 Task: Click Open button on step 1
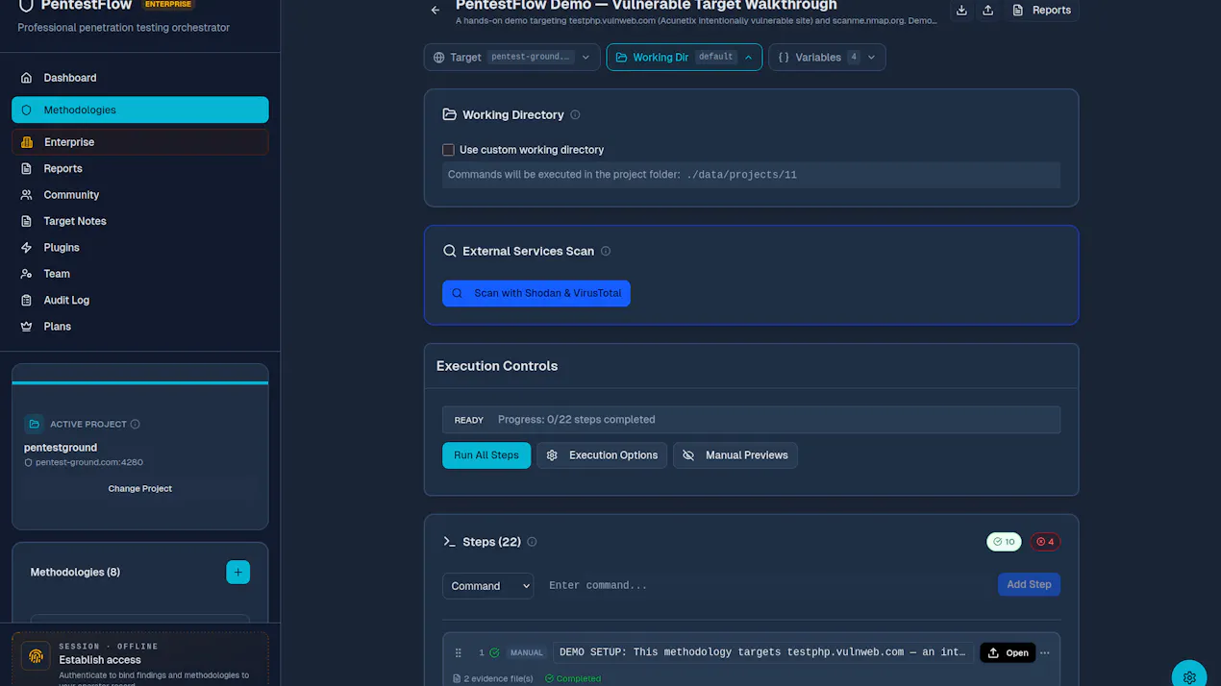[1008, 652]
